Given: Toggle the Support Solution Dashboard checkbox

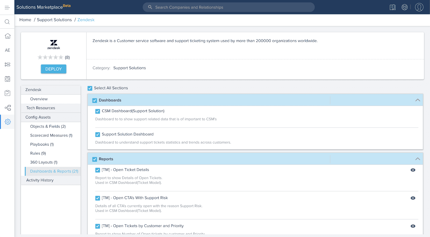Looking at the screenshot, I should (98, 134).
